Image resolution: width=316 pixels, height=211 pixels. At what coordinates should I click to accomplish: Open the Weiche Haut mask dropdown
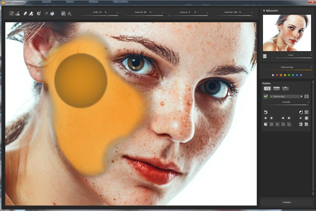[x=301, y=96]
